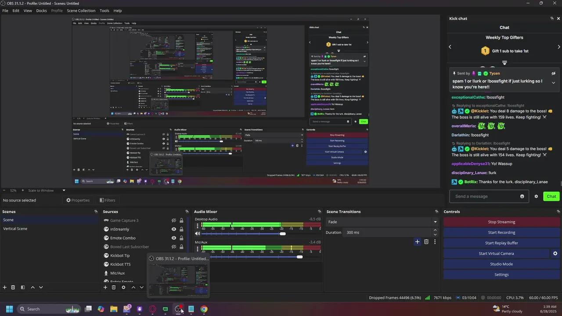Click Stop Streaming button

(501, 222)
